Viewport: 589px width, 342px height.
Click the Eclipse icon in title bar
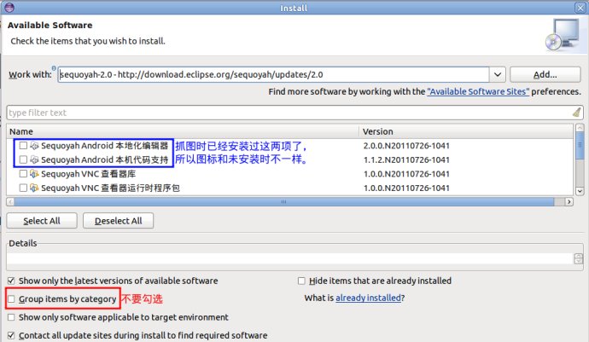[x=9, y=7]
